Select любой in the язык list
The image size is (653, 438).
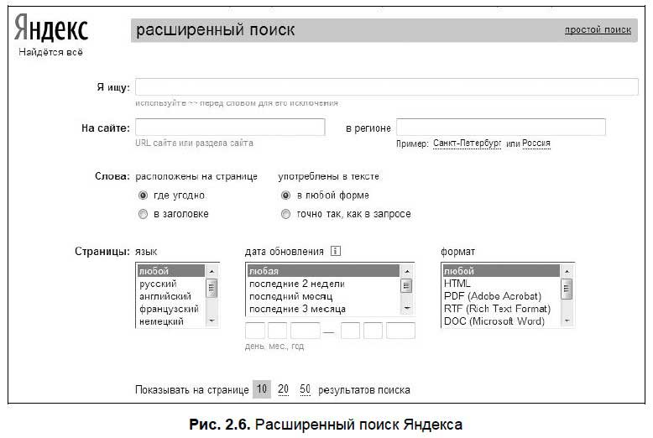(x=171, y=271)
